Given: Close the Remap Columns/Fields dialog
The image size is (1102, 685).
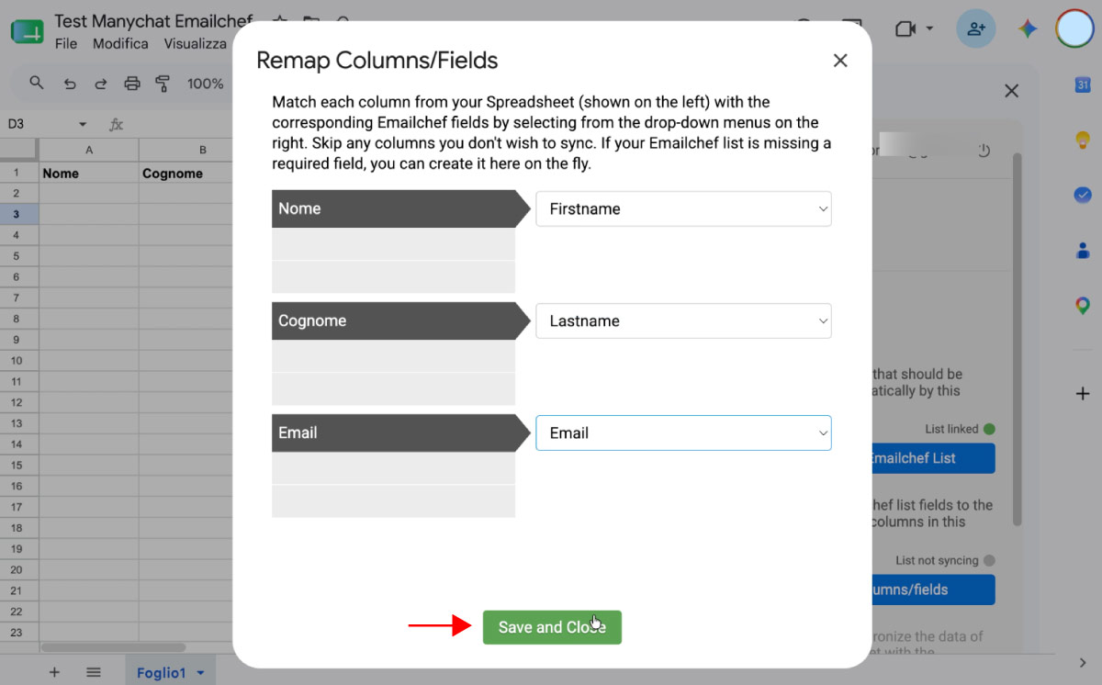Looking at the screenshot, I should click(x=839, y=61).
